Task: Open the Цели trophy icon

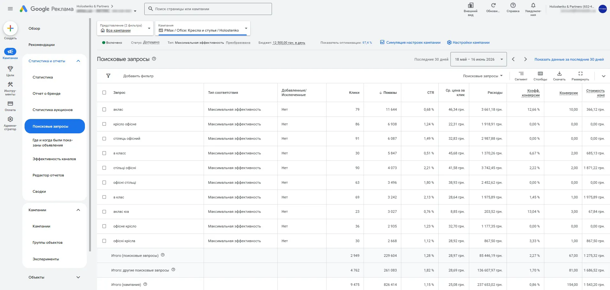Action: pos(10,69)
